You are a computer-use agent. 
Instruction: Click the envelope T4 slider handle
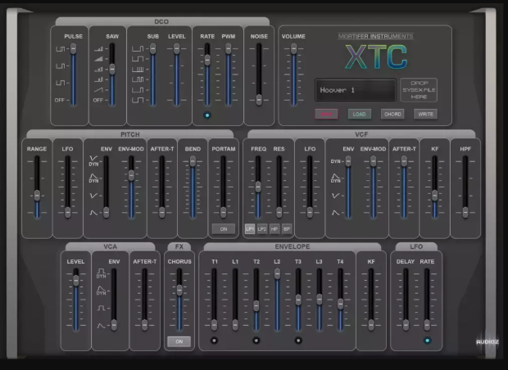340,304
